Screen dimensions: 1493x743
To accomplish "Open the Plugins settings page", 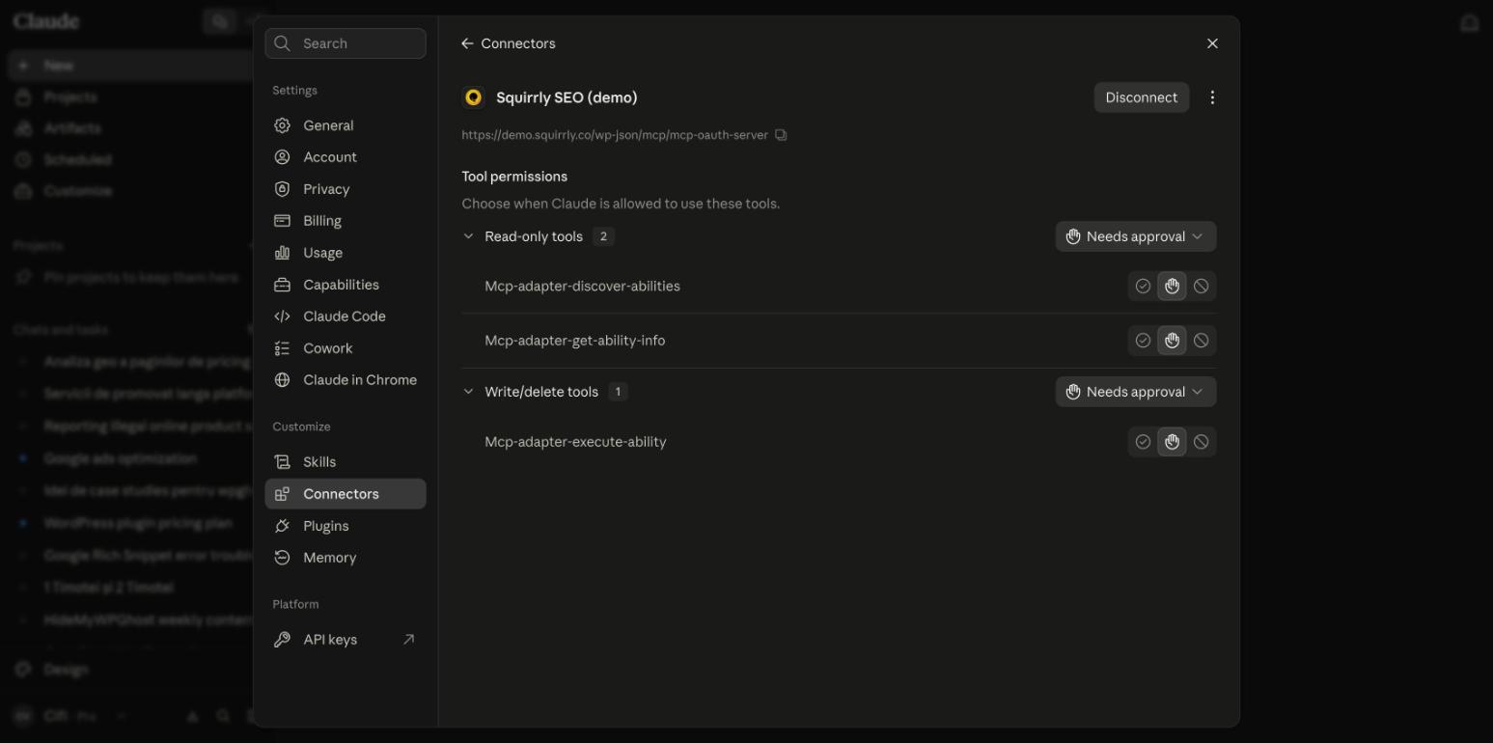I will click(x=345, y=526).
